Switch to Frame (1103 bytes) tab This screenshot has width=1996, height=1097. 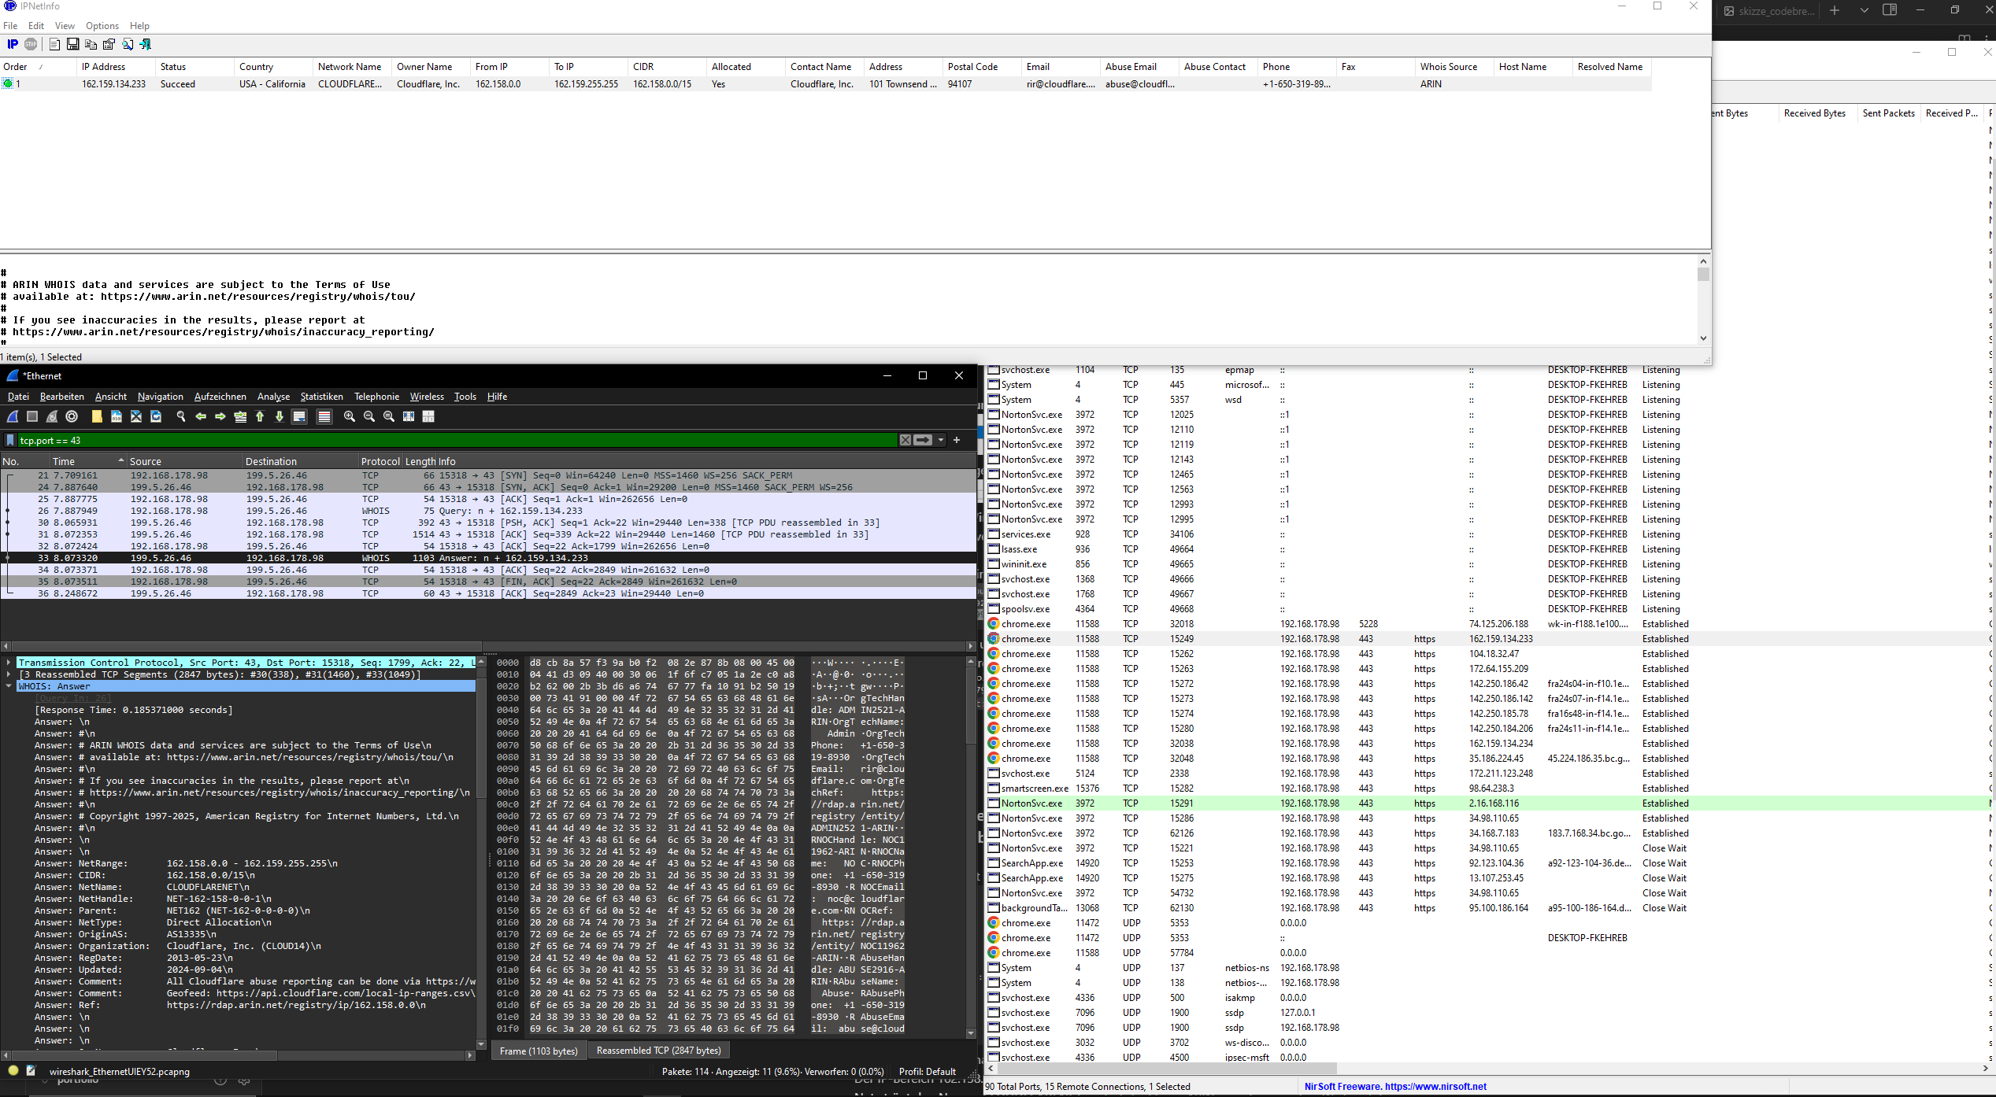539,1051
